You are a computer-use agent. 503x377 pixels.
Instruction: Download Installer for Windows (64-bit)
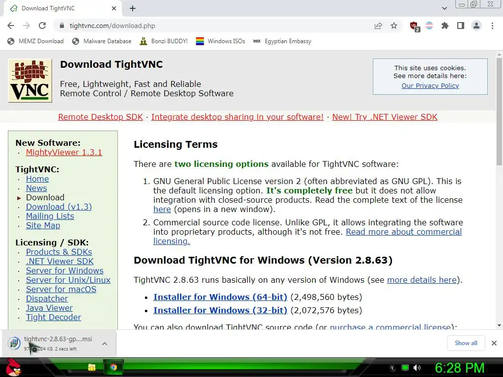[x=220, y=297]
